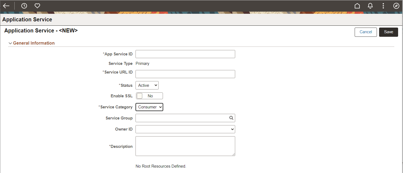This screenshot has height=173, width=403.
Task: Open the Service Group lookup magnifier
Action: 231,118
